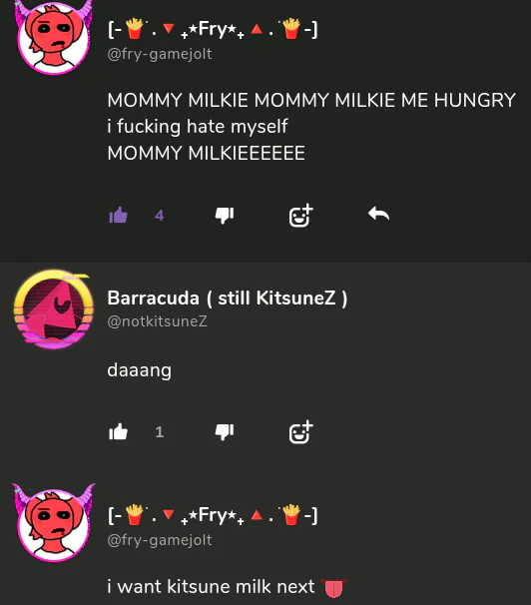Like Barracuda's daaang comment

tap(119, 431)
